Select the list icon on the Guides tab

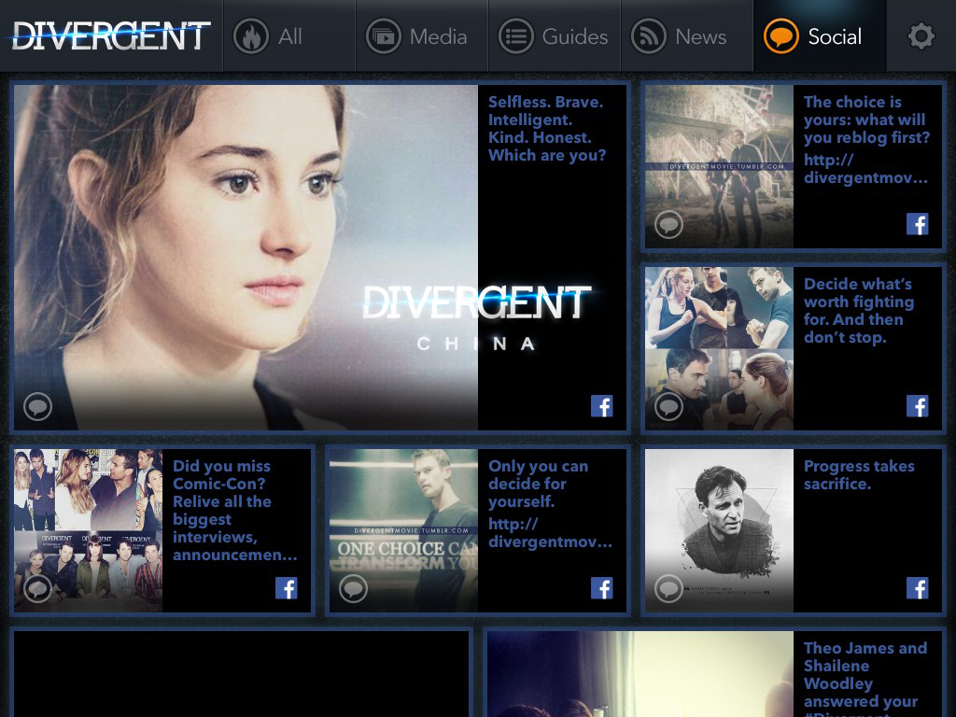pos(516,36)
